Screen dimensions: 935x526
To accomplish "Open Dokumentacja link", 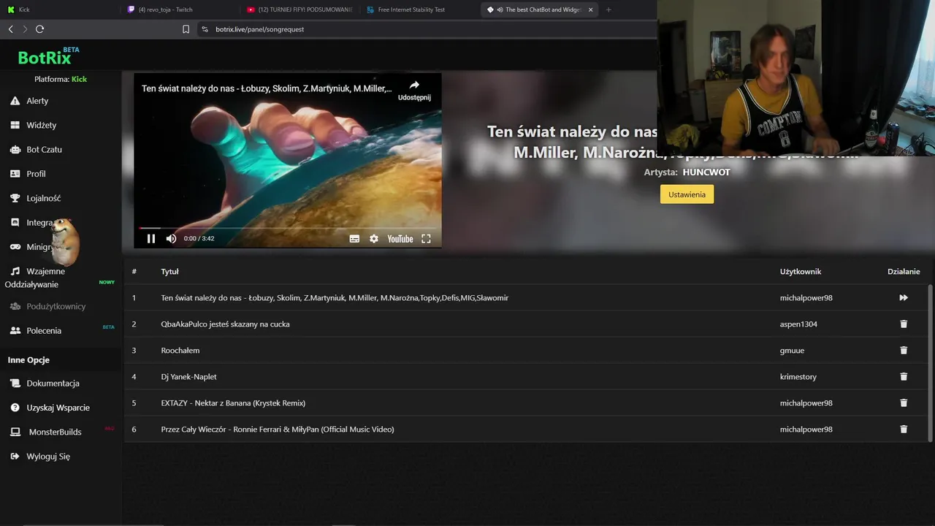I will tap(53, 383).
